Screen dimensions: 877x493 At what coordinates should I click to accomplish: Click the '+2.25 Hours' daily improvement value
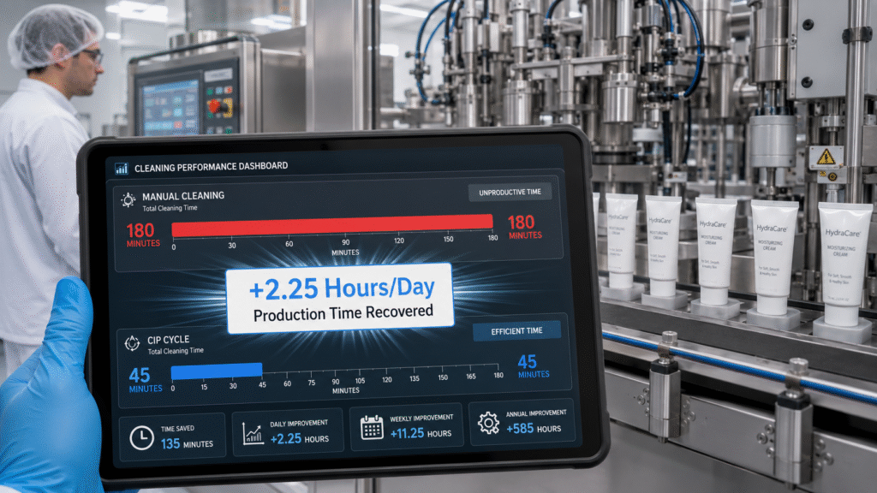[299, 439]
